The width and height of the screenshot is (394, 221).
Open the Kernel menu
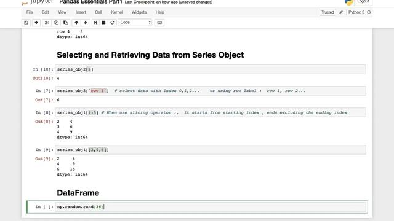[x=117, y=12]
